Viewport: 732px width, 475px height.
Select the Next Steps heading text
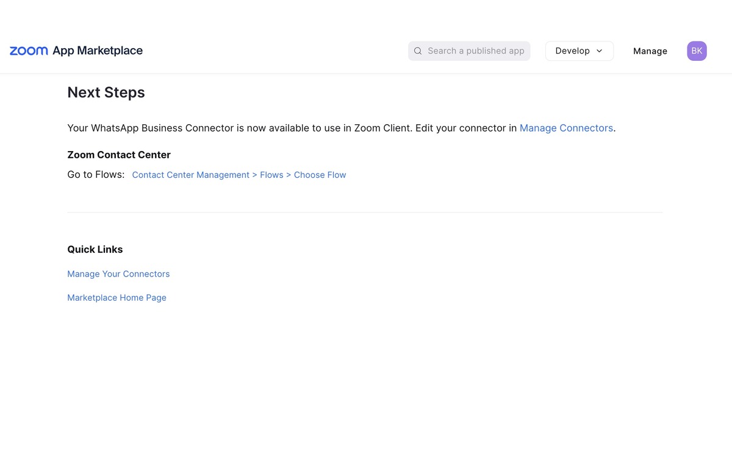pos(106,93)
